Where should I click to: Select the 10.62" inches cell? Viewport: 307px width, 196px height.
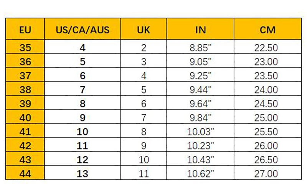[200, 173]
